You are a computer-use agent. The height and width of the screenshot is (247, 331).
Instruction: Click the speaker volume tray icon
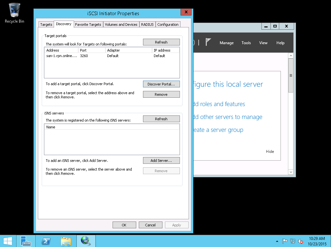[301, 241]
